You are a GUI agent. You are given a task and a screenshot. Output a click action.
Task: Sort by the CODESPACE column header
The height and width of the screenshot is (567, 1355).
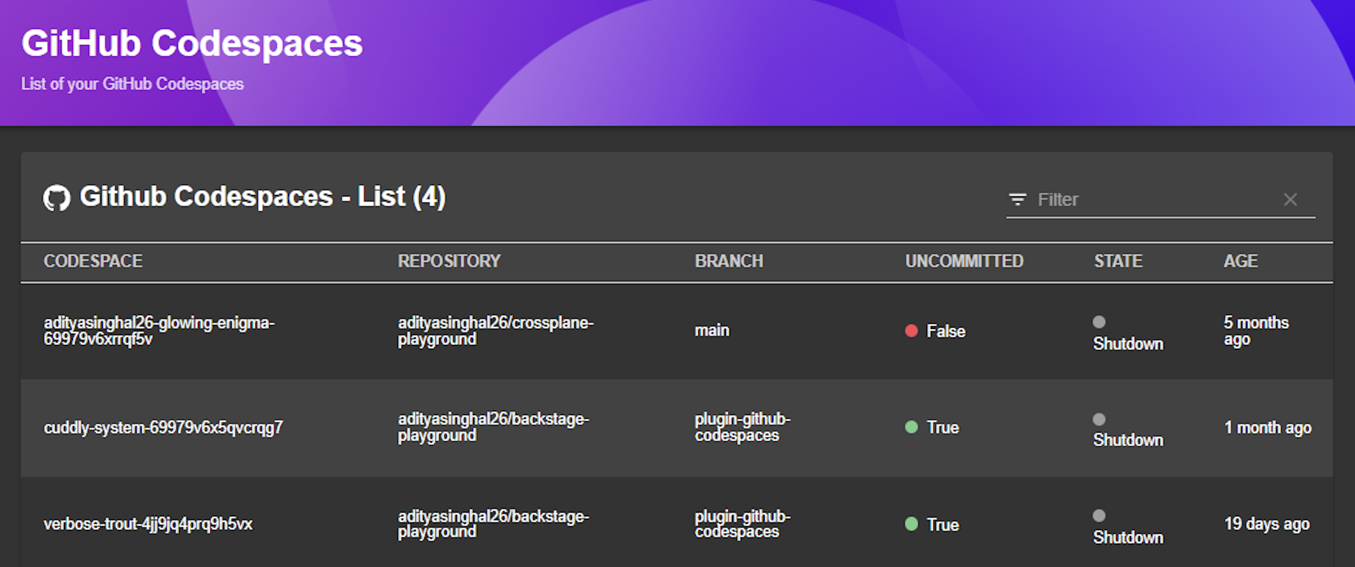tap(93, 261)
